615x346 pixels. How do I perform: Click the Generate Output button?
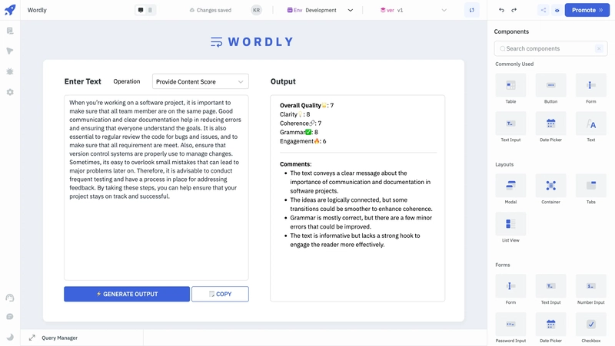pos(127,294)
